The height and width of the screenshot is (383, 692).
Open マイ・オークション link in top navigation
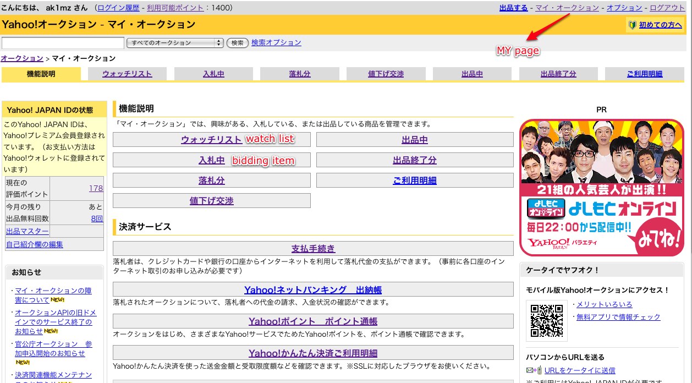567,8
